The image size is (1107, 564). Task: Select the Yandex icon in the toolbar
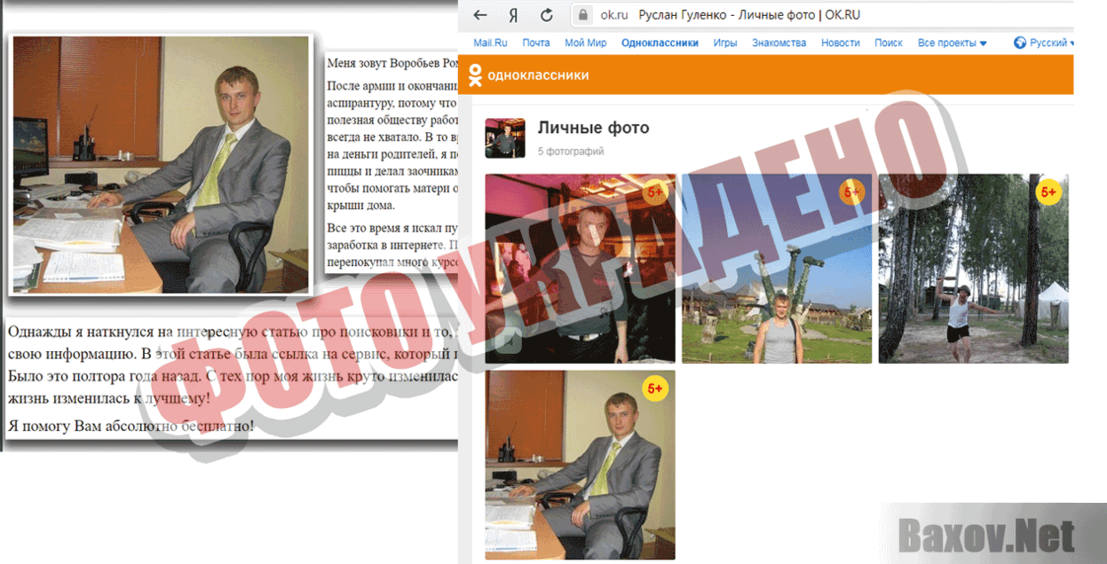513,15
